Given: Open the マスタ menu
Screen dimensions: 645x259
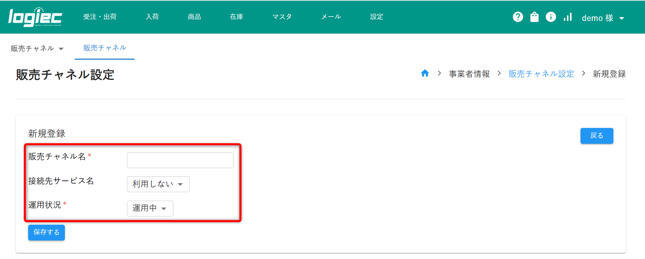Looking at the screenshot, I should [x=282, y=17].
